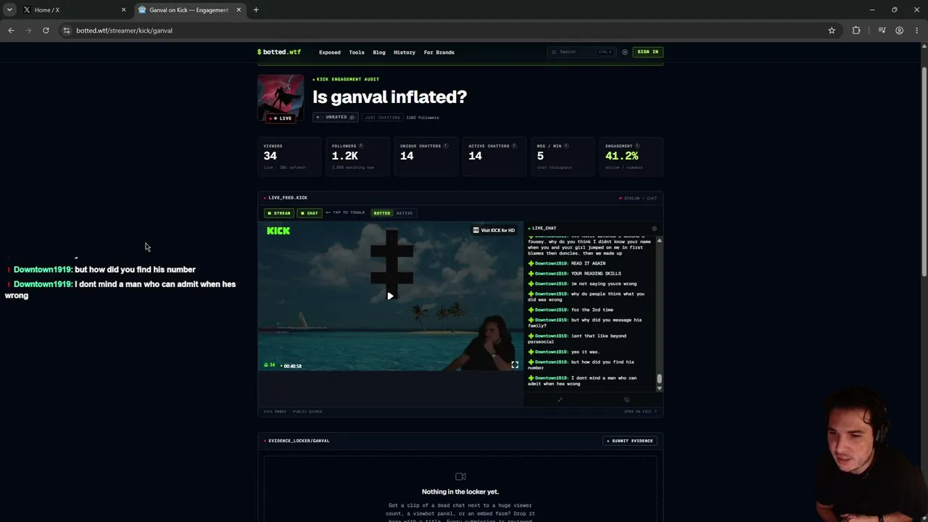The height and width of the screenshot is (522, 928).
Task: Click the UNRATED badge info icon
Action: coord(352,117)
